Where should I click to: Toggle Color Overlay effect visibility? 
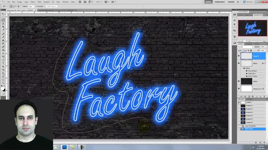tap(247, 76)
